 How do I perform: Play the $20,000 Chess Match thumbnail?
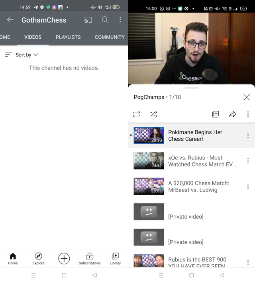[x=149, y=186]
